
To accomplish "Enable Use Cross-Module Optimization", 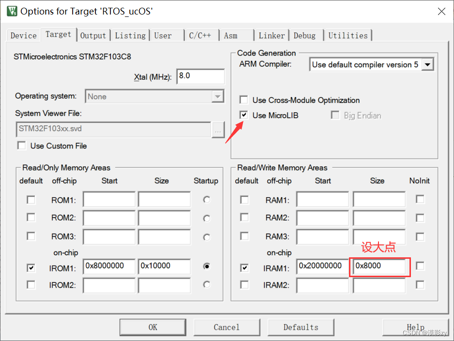I will coord(244,100).
